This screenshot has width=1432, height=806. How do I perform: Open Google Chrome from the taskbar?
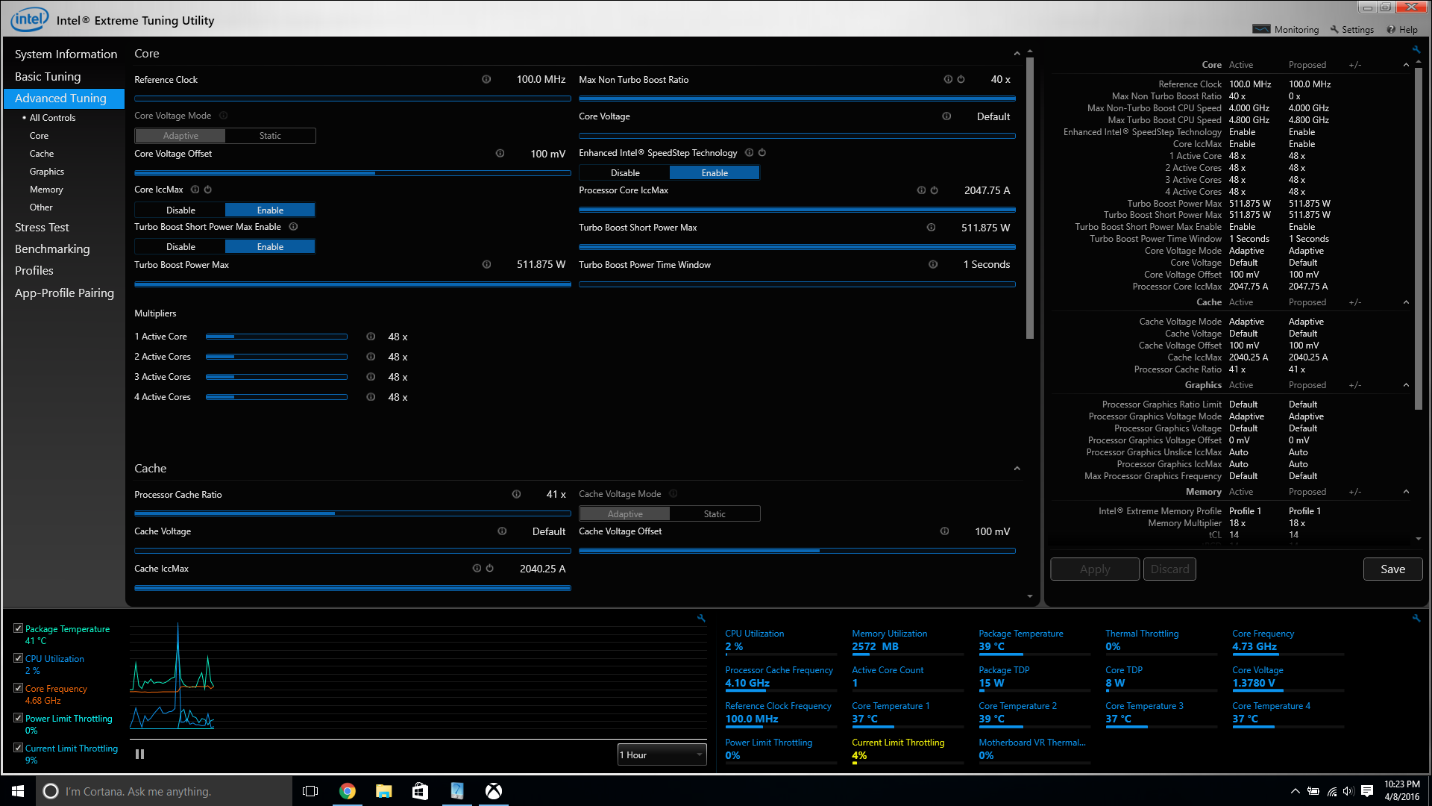[348, 791]
